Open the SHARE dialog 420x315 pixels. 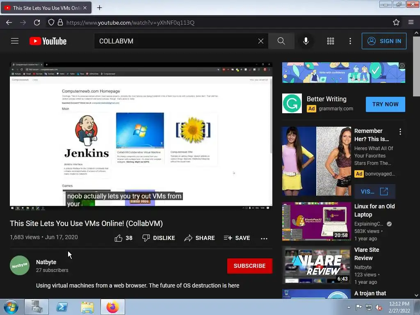(x=200, y=238)
